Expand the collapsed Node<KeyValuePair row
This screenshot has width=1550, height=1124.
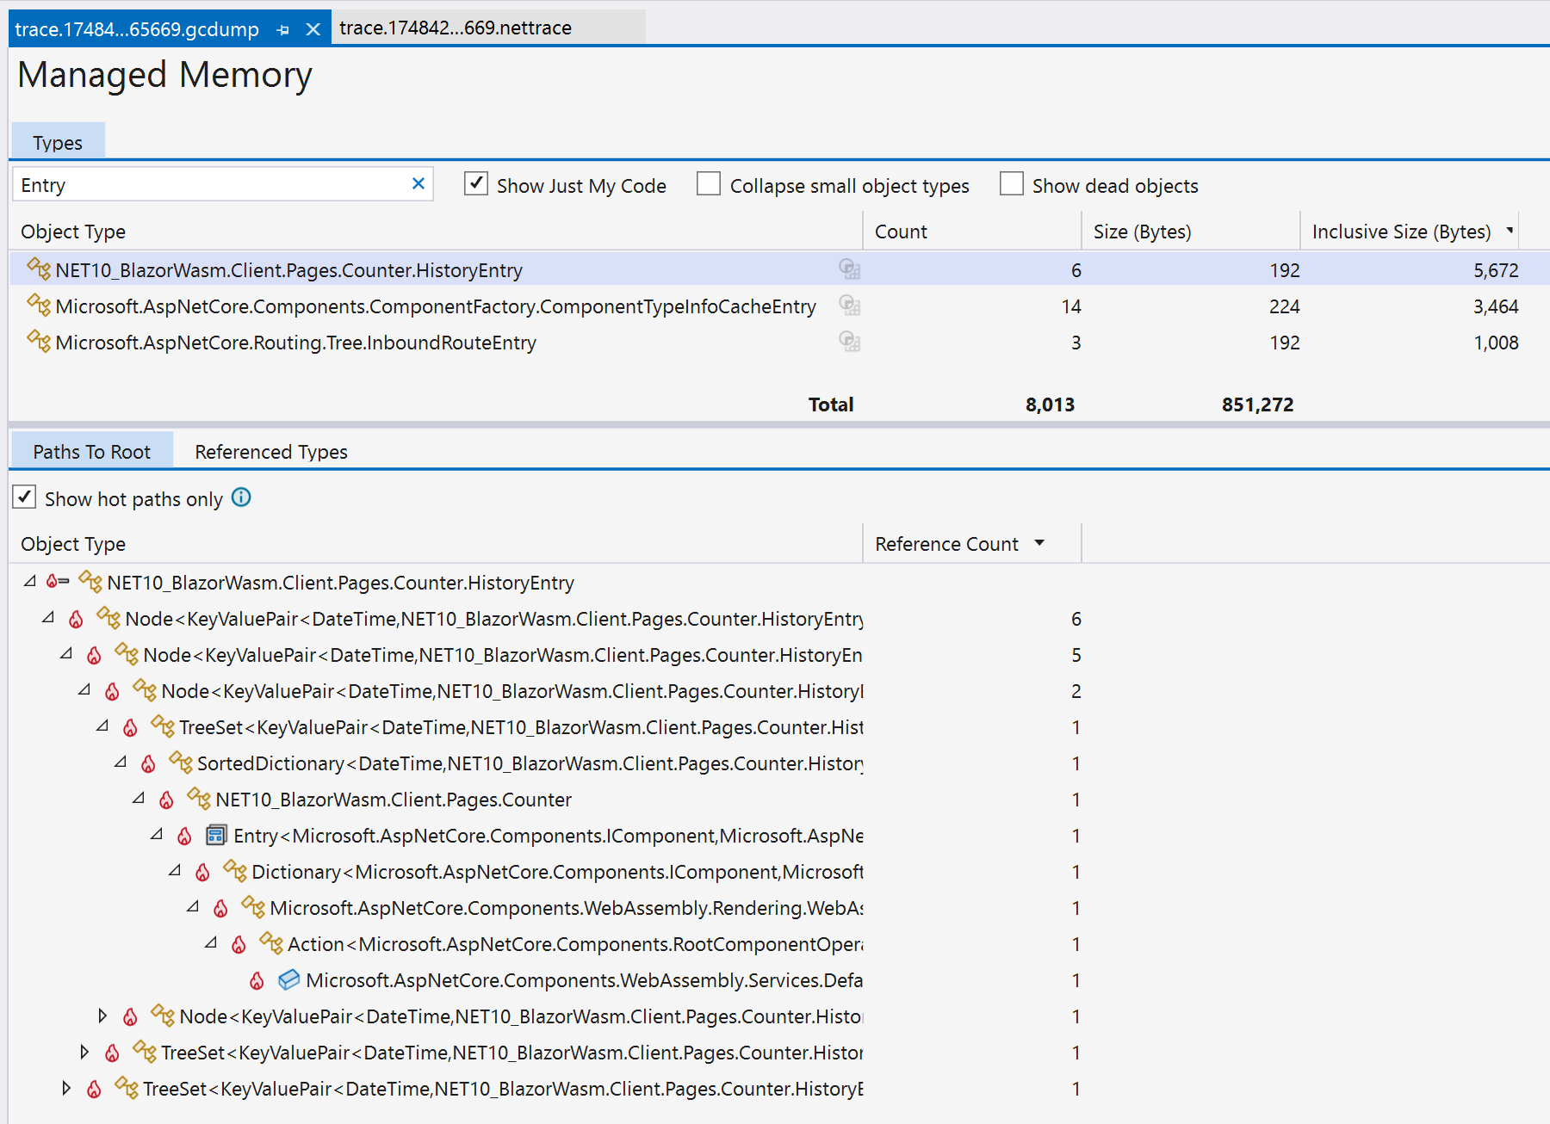click(x=102, y=1016)
